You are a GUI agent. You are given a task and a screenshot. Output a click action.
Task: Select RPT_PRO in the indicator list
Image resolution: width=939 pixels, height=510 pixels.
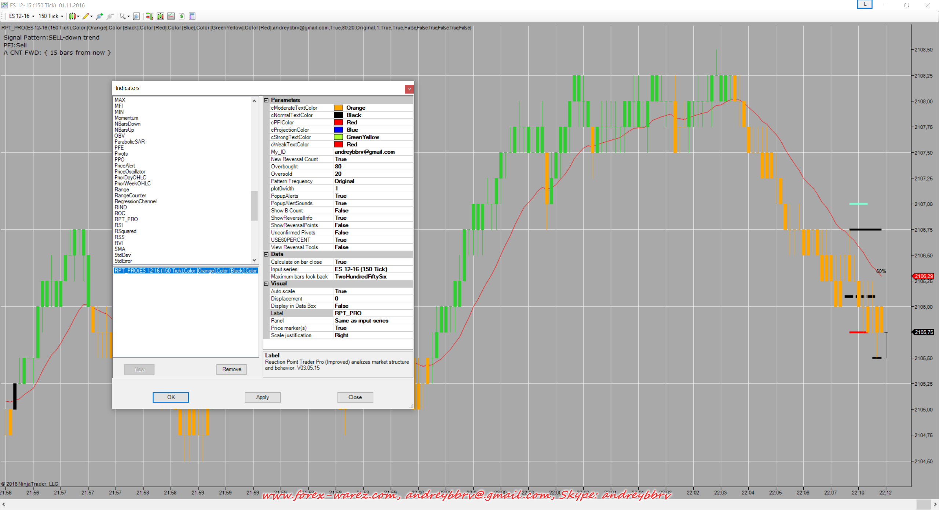coord(126,219)
